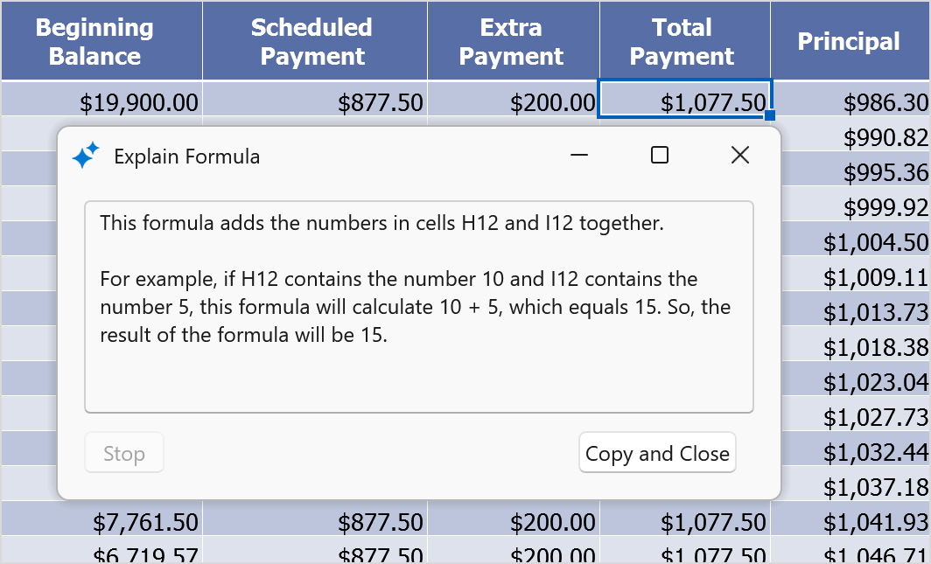
Task: Click the disabled Stop button
Action: click(x=124, y=453)
